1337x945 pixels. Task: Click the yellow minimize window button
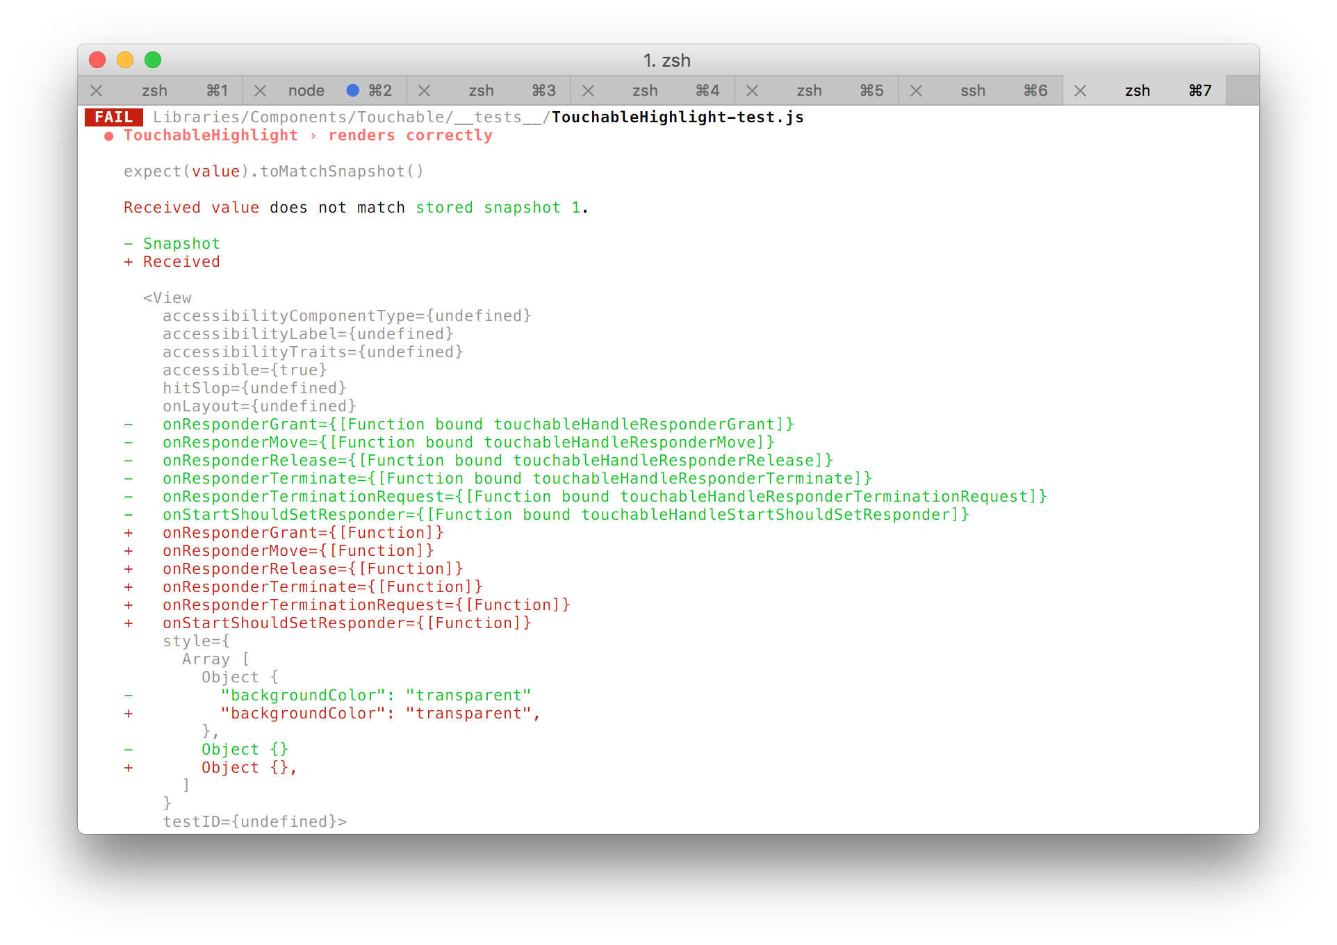(x=125, y=60)
